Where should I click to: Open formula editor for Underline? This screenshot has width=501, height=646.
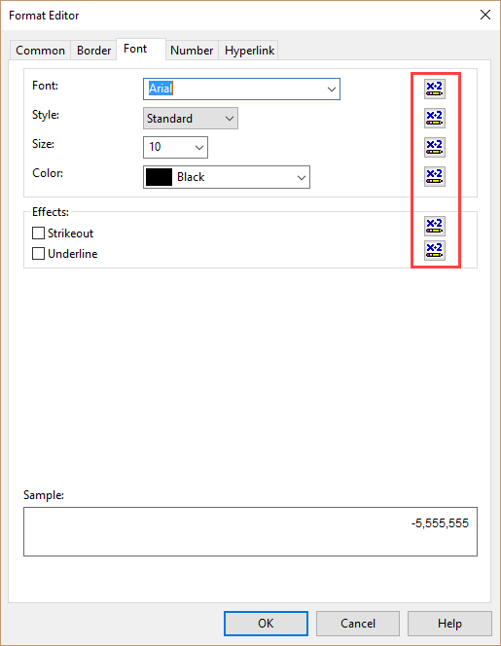tap(435, 250)
